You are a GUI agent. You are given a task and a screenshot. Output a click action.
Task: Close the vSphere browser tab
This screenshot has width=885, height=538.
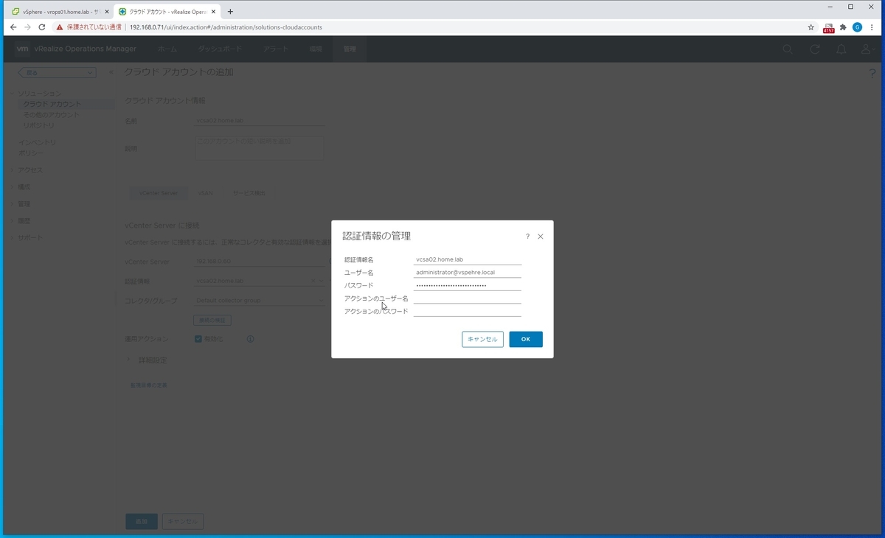(106, 12)
